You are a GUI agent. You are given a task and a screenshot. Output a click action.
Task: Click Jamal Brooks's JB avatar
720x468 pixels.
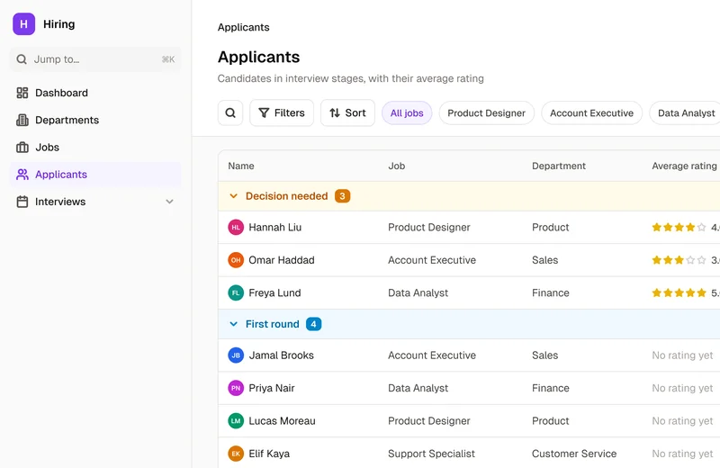[236, 355]
